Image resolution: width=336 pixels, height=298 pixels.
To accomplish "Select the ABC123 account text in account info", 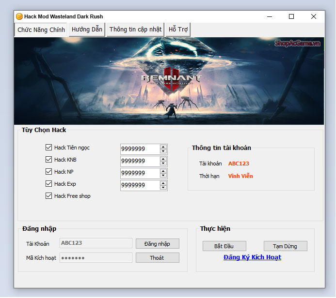I will [x=239, y=164].
